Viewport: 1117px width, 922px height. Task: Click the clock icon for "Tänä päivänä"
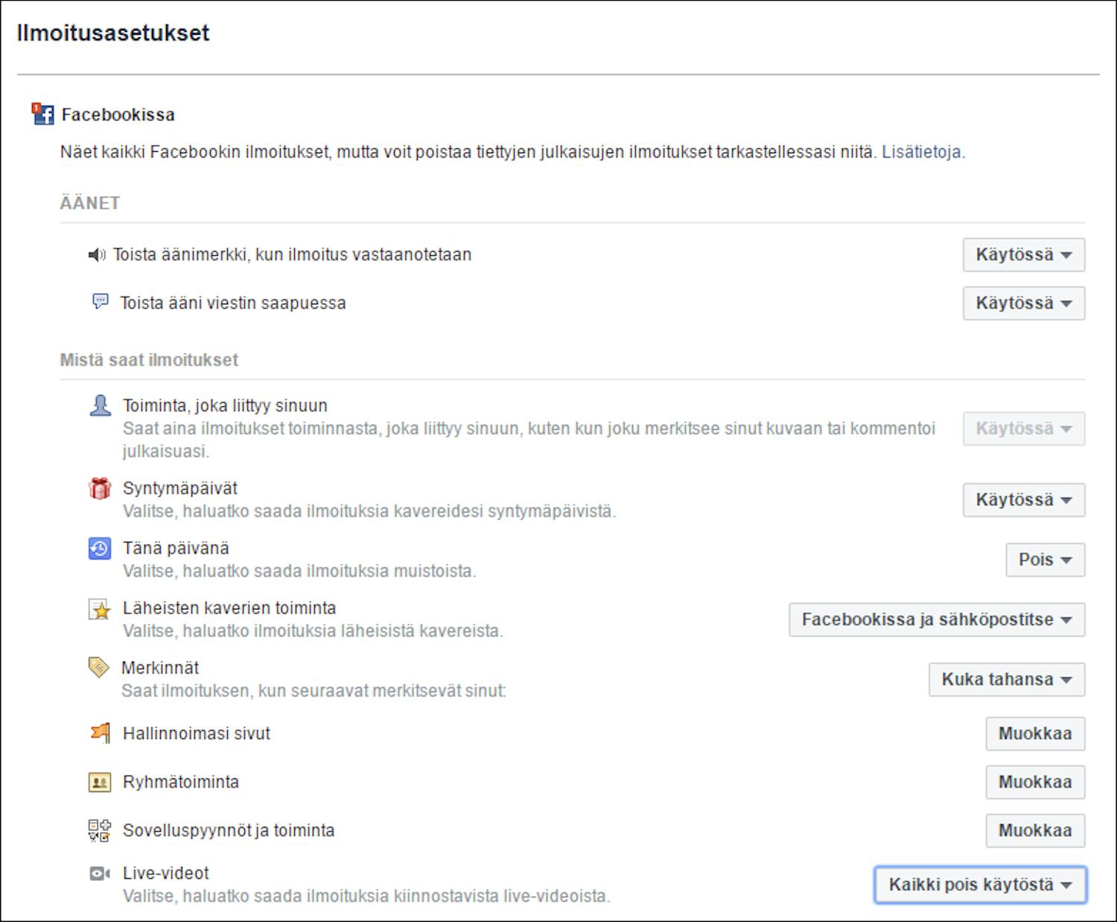click(x=99, y=548)
